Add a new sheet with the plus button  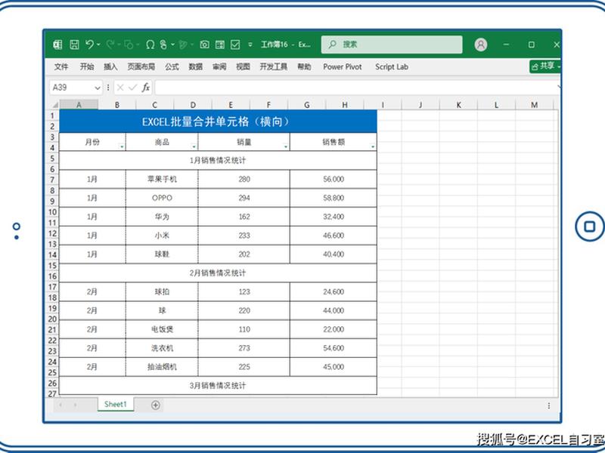coord(156,405)
